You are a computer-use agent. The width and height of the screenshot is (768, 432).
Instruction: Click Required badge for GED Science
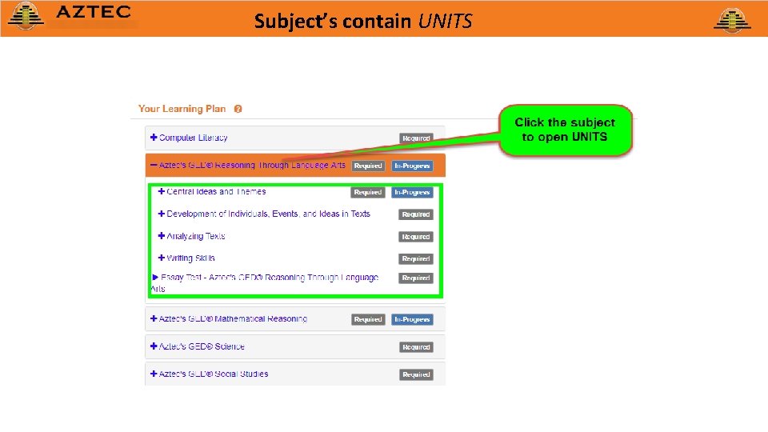pos(416,347)
